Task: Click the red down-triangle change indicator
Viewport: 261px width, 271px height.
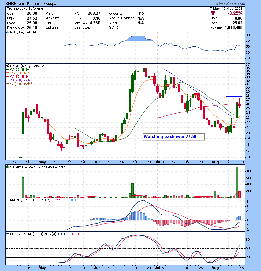Action: point(213,13)
